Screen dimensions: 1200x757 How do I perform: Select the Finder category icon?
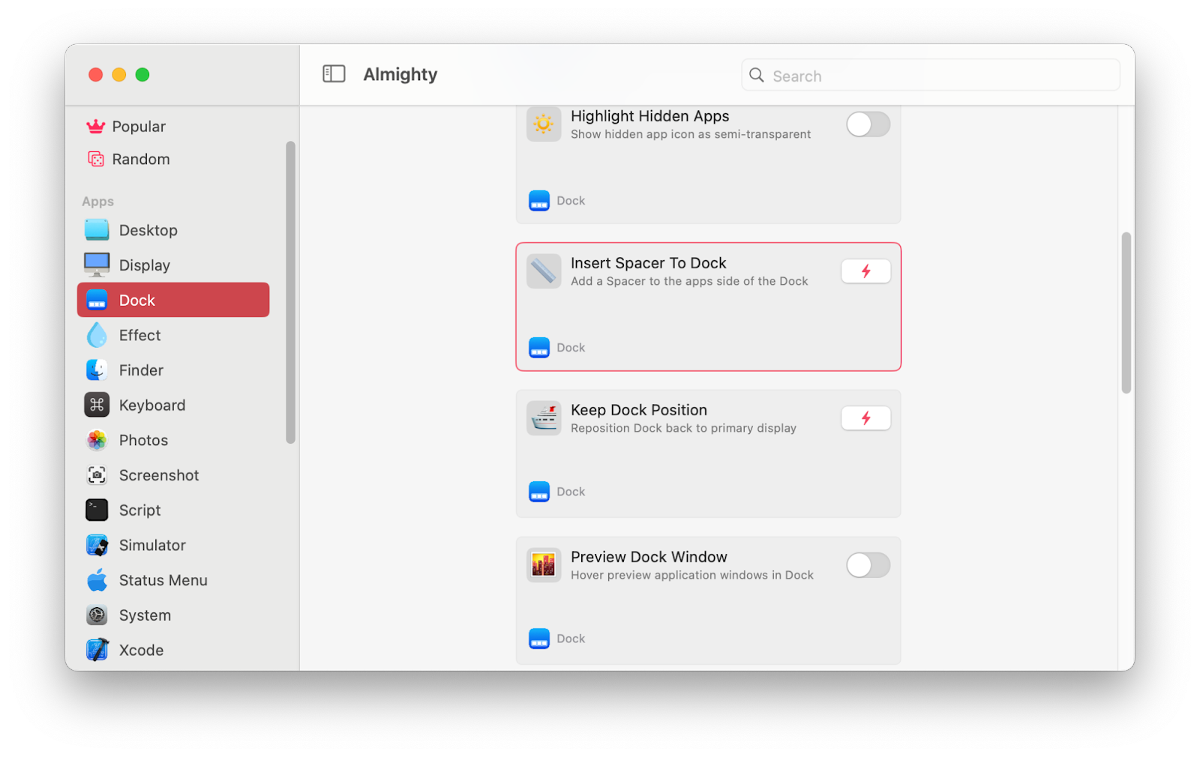point(97,370)
